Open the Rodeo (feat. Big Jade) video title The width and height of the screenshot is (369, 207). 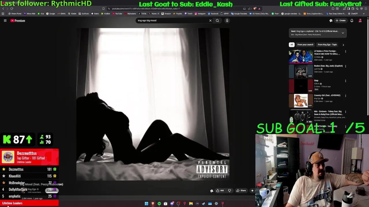coord(328,66)
